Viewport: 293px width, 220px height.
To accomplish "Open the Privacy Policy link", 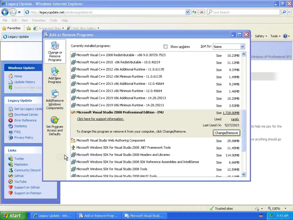I will coord(23,137).
